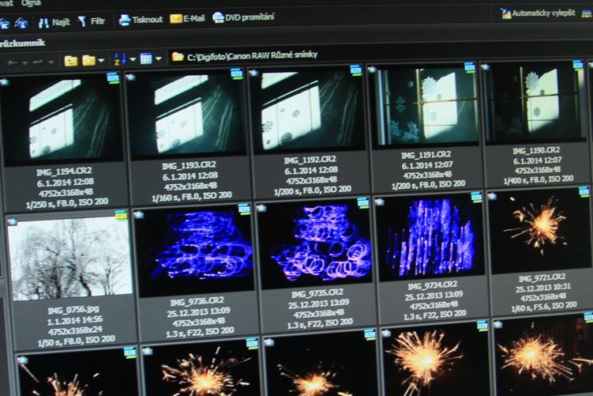593x396 pixels.
Task: Open the sort order dropdown arrow
Action: (133, 59)
